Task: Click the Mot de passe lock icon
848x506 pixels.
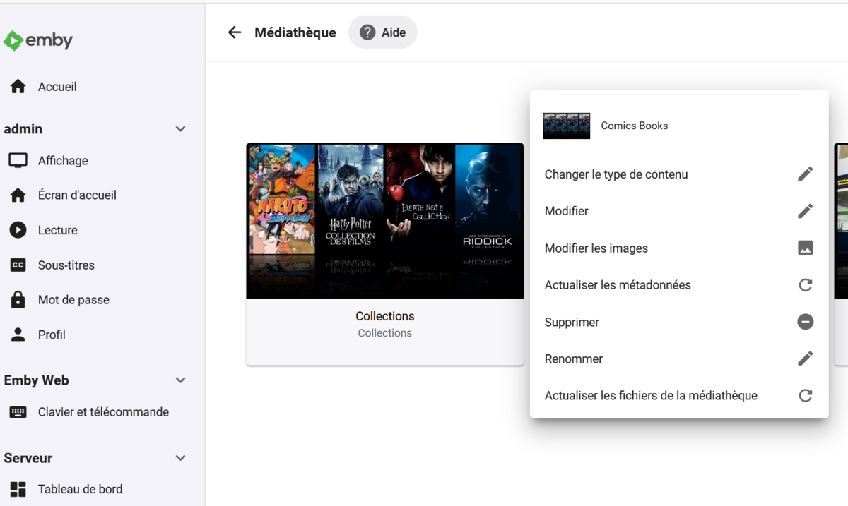Action: tap(18, 300)
